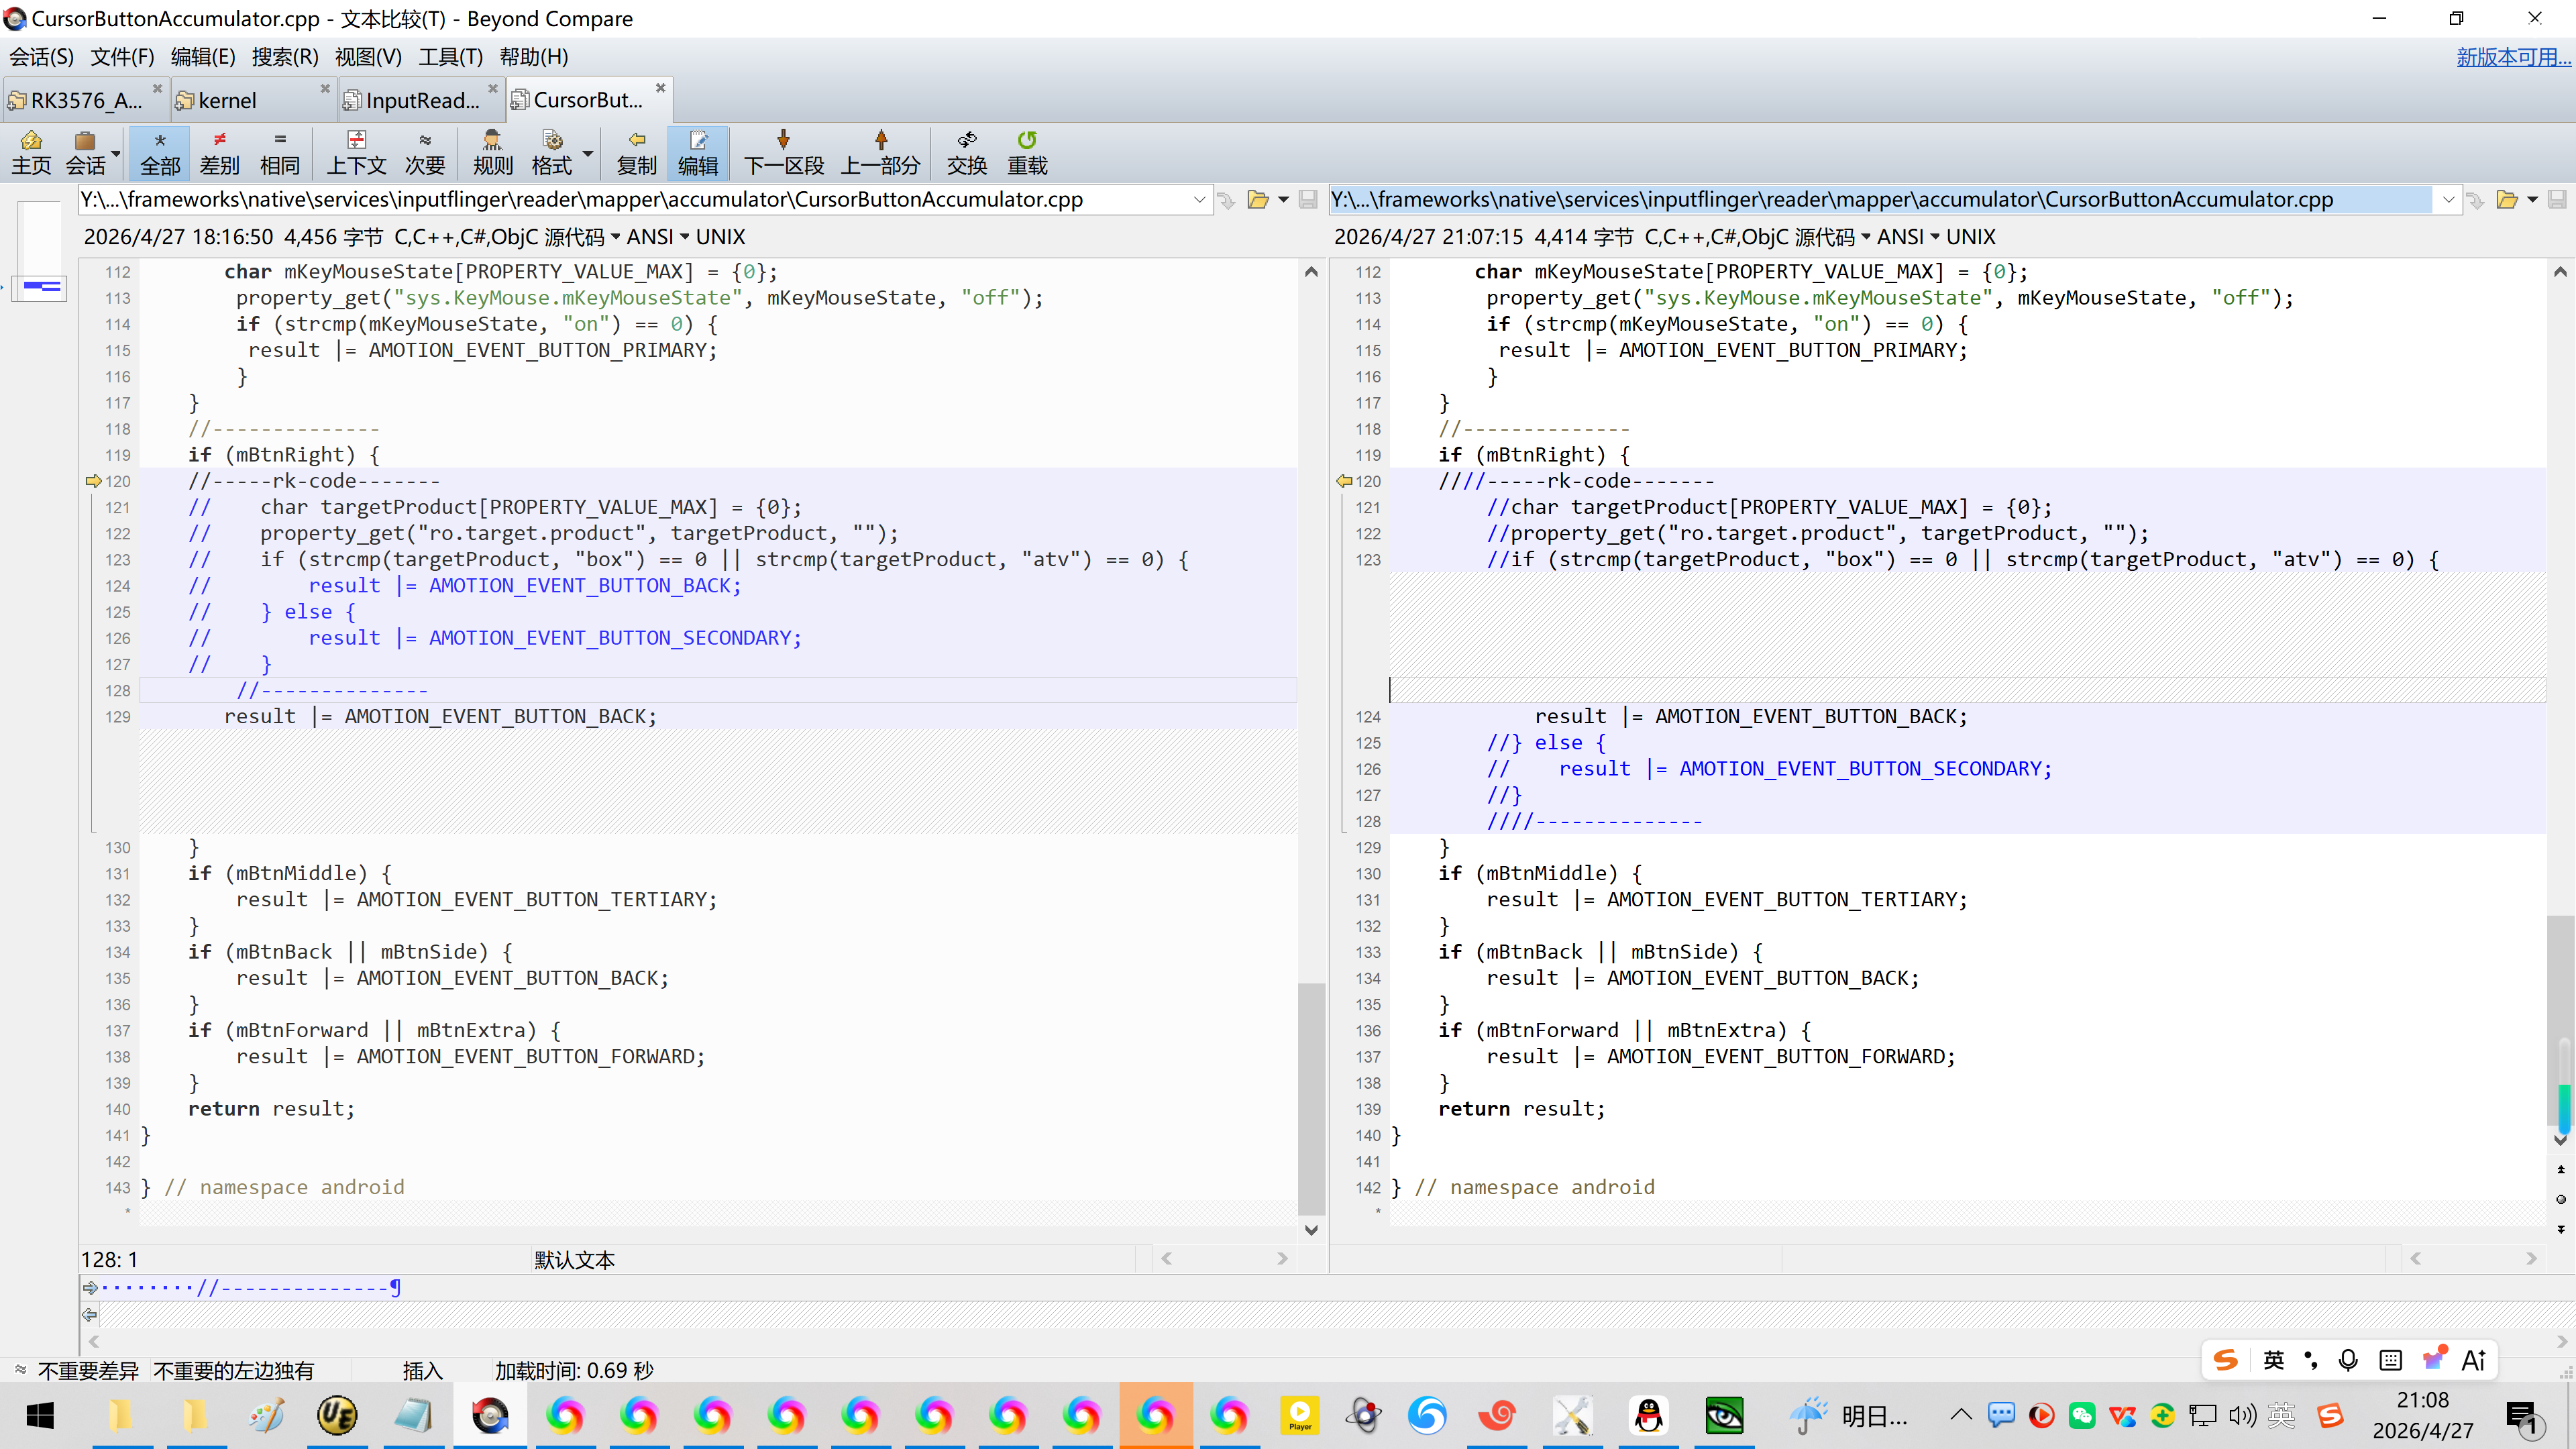Viewport: 2576px width, 1449px height.
Task: Click the 上下文 Context toolbar button
Action: [356, 152]
